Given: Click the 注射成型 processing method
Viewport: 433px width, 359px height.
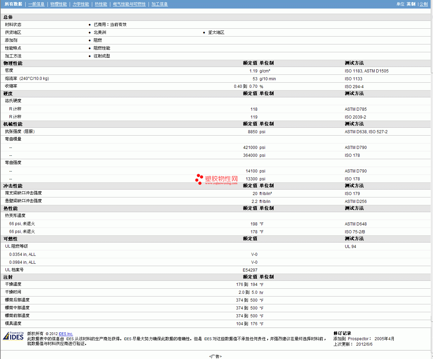Looking at the screenshot, I should 102,56.
